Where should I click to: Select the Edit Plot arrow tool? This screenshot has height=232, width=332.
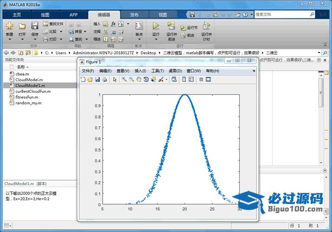point(115,79)
